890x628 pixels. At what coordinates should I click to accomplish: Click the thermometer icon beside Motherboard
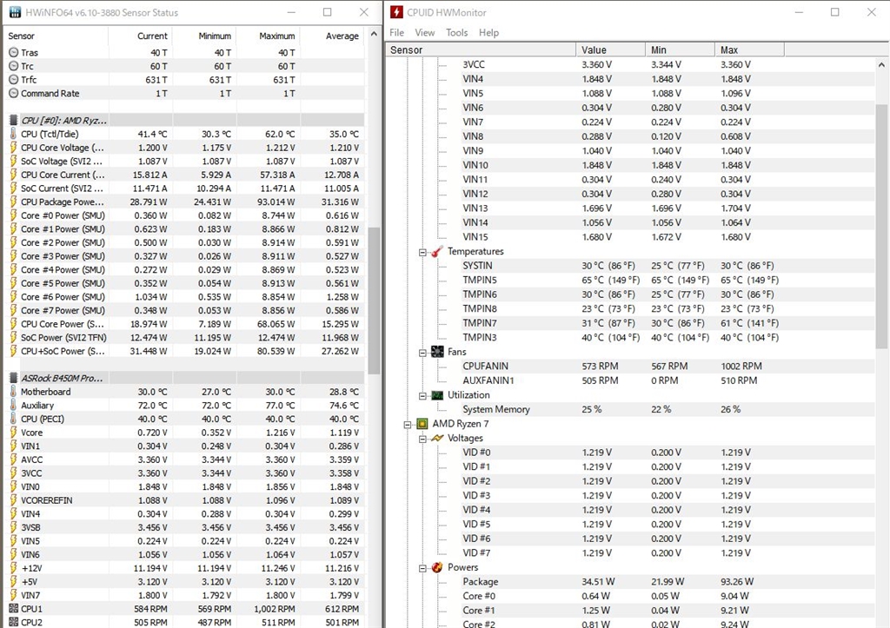14,392
